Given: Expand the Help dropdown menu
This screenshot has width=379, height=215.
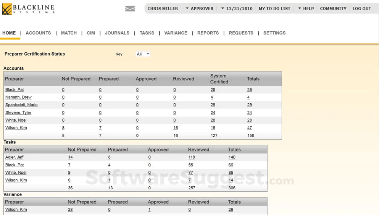Looking at the screenshot, I should pyautogui.click(x=306, y=8).
